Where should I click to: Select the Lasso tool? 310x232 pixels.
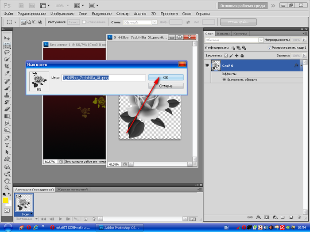click(x=7, y=52)
